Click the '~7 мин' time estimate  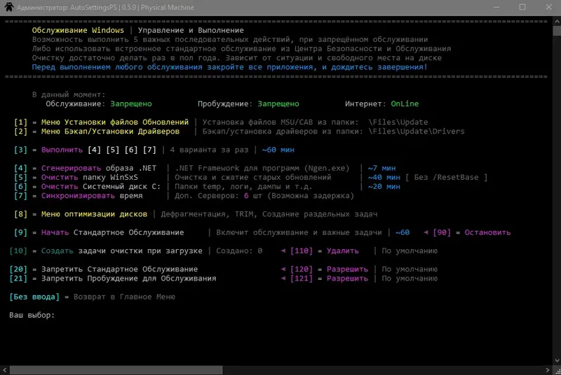[381, 168]
